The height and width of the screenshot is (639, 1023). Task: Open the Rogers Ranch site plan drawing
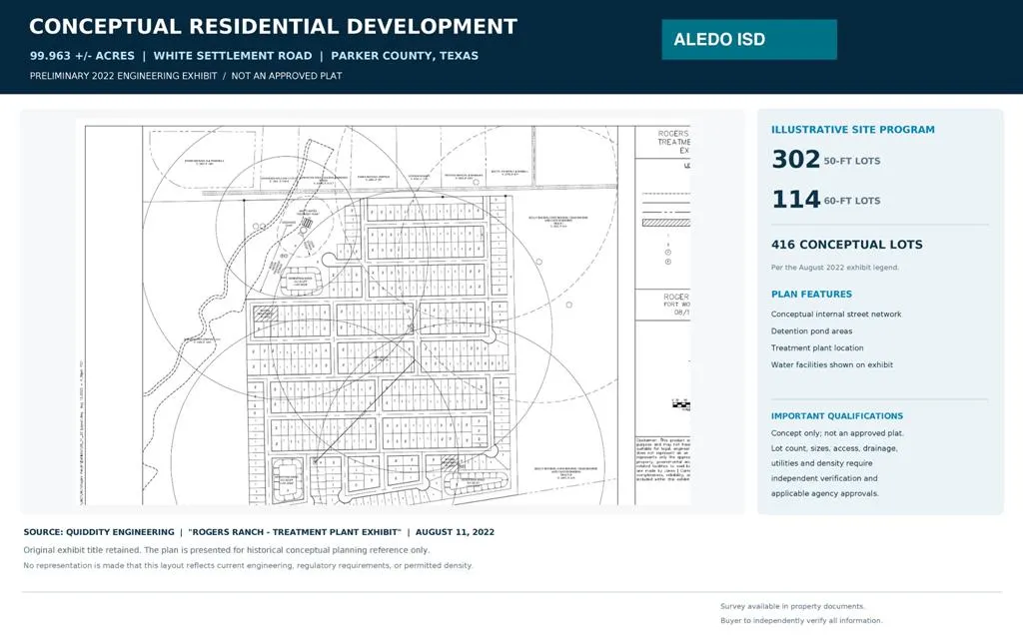pyautogui.click(x=383, y=312)
